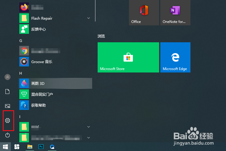Viewport: 226px width, 151px height.
Task: Expand the last folder's chevron
Action: click(x=89, y=138)
